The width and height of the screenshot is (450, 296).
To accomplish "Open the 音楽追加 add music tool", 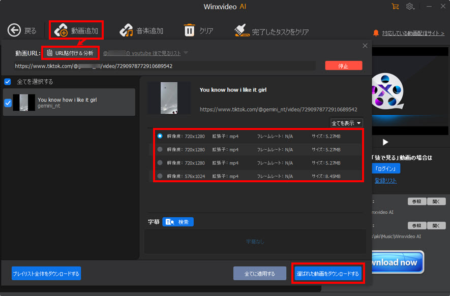I will (141, 30).
